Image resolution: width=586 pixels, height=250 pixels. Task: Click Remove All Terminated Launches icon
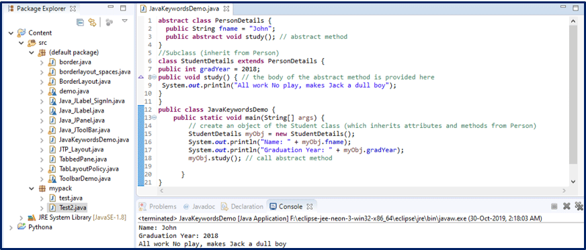[579, 206]
